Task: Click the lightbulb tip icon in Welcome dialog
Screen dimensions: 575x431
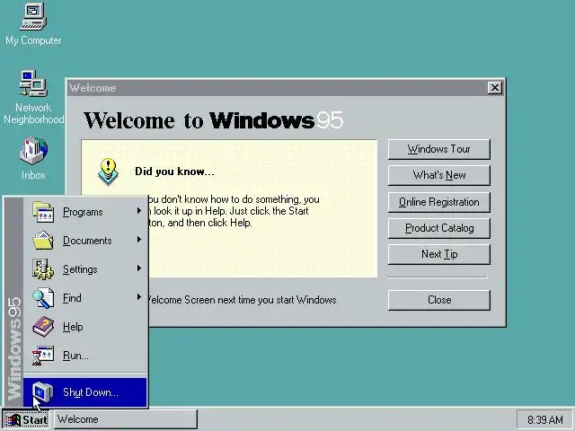Action: point(108,172)
